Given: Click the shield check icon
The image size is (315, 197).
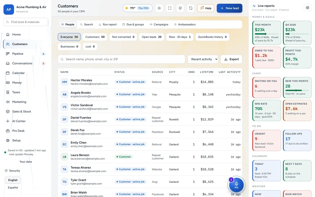Looking at the screenshot, I should tap(180, 8).
